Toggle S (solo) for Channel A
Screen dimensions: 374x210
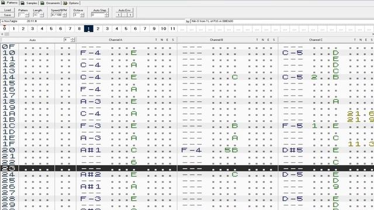pyautogui.click(x=173, y=40)
